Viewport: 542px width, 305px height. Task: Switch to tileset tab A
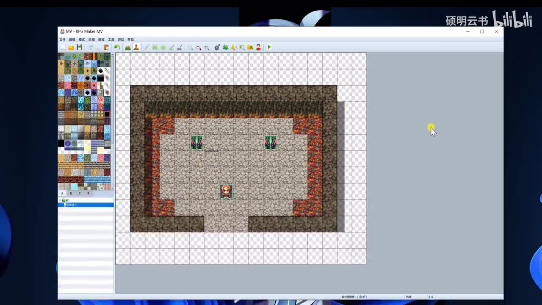62,193
